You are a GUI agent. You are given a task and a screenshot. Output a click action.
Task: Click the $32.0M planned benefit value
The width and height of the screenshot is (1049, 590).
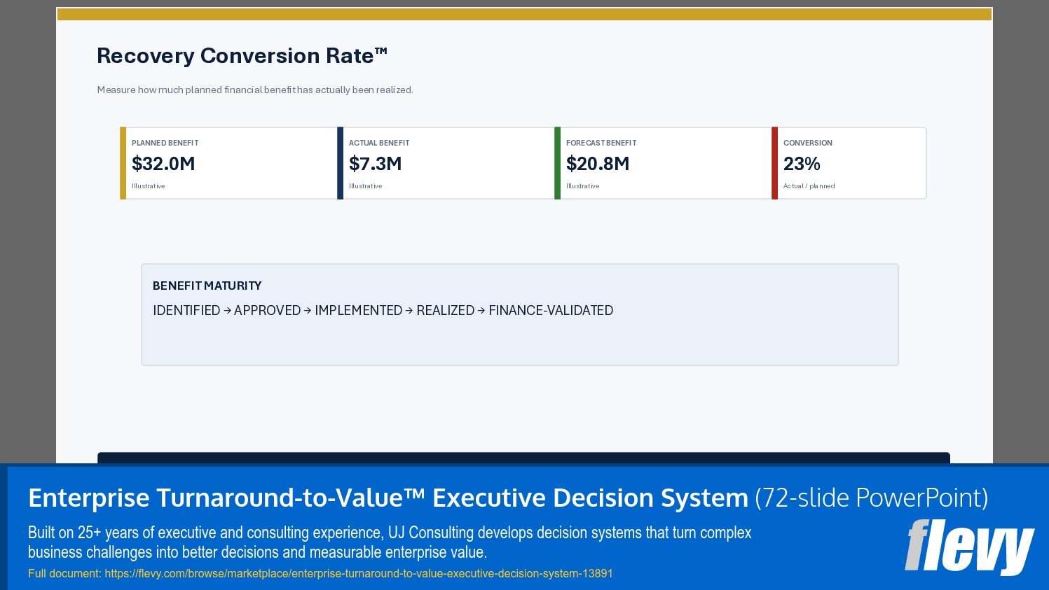click(163, 164)
